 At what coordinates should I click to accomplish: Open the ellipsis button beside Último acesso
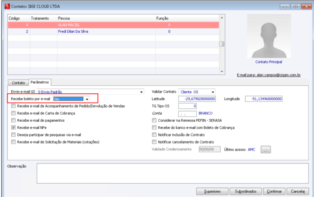coord(265,149)
